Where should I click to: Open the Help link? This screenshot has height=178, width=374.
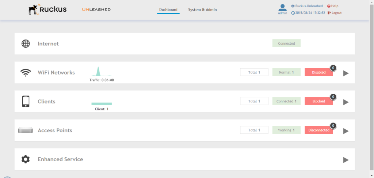click(x=333, y=6)
